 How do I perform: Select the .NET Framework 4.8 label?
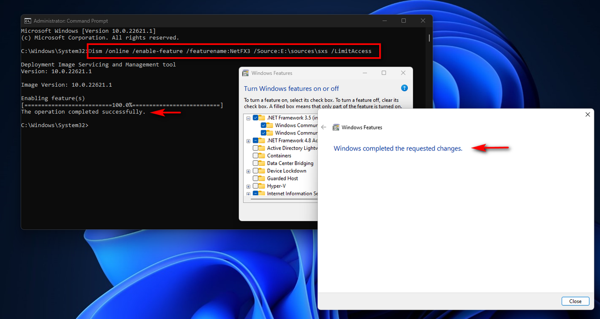pos(292,141)
